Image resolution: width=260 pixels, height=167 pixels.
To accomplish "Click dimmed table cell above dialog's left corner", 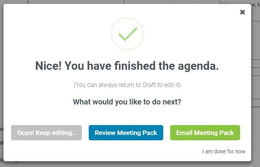I will pos(15,2).
